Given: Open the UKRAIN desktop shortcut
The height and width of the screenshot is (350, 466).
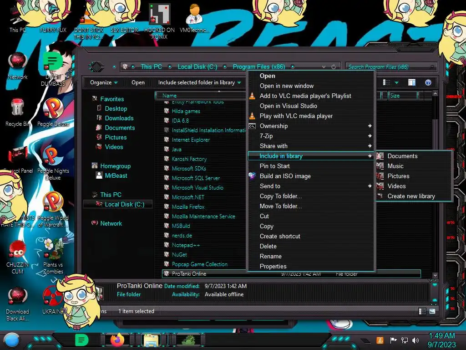Looking at the screenshot, I should pos(52,300).
